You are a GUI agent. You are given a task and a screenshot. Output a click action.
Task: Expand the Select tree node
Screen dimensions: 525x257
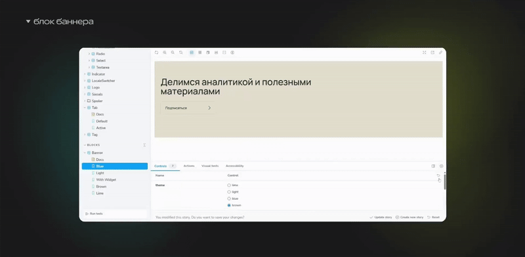point(89,60)
